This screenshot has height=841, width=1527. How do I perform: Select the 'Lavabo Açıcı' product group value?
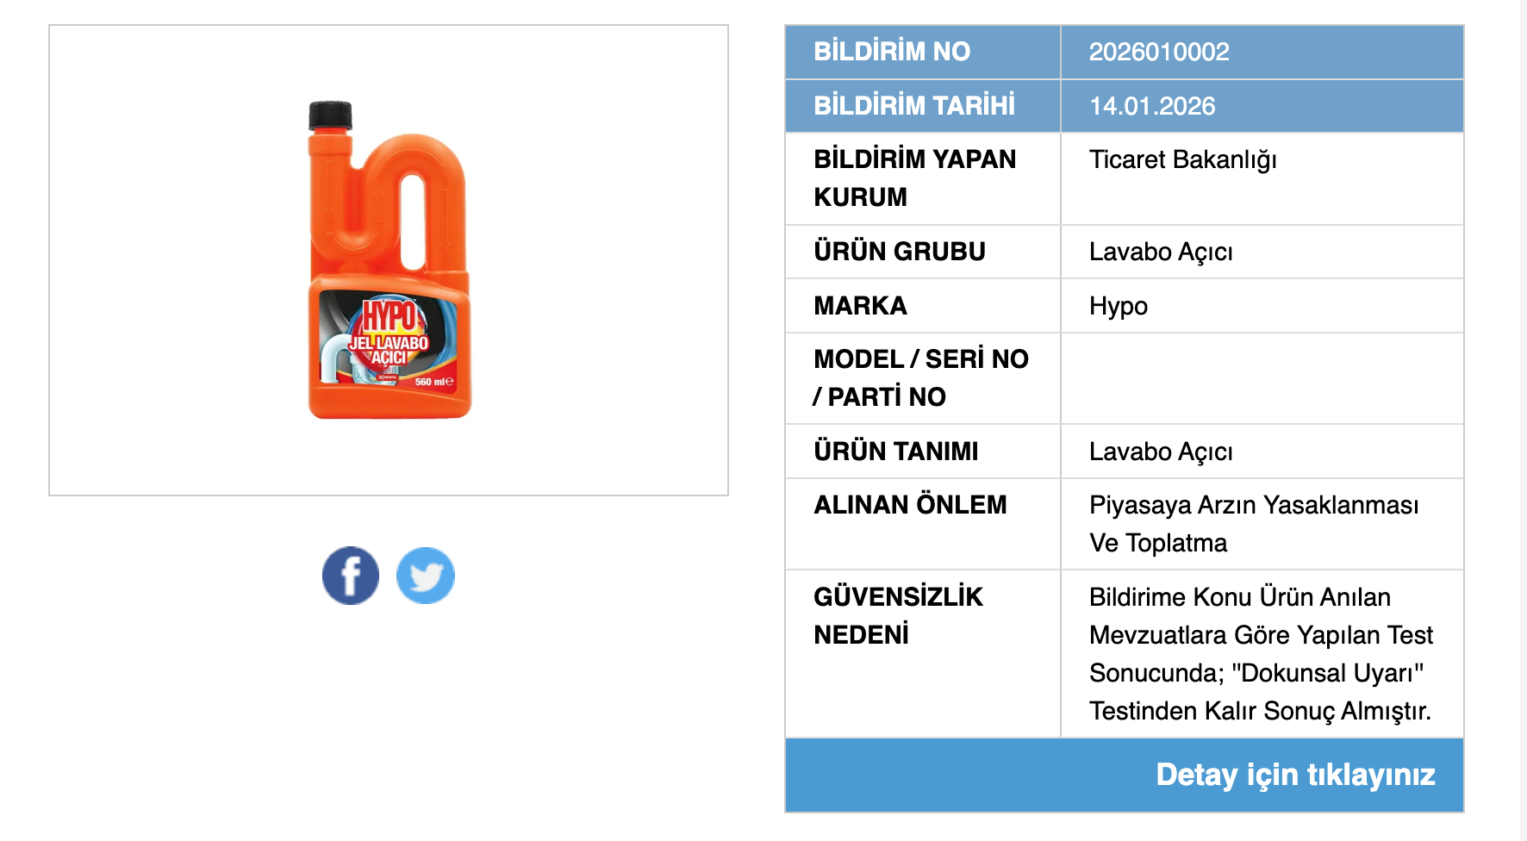(1160, 252)
